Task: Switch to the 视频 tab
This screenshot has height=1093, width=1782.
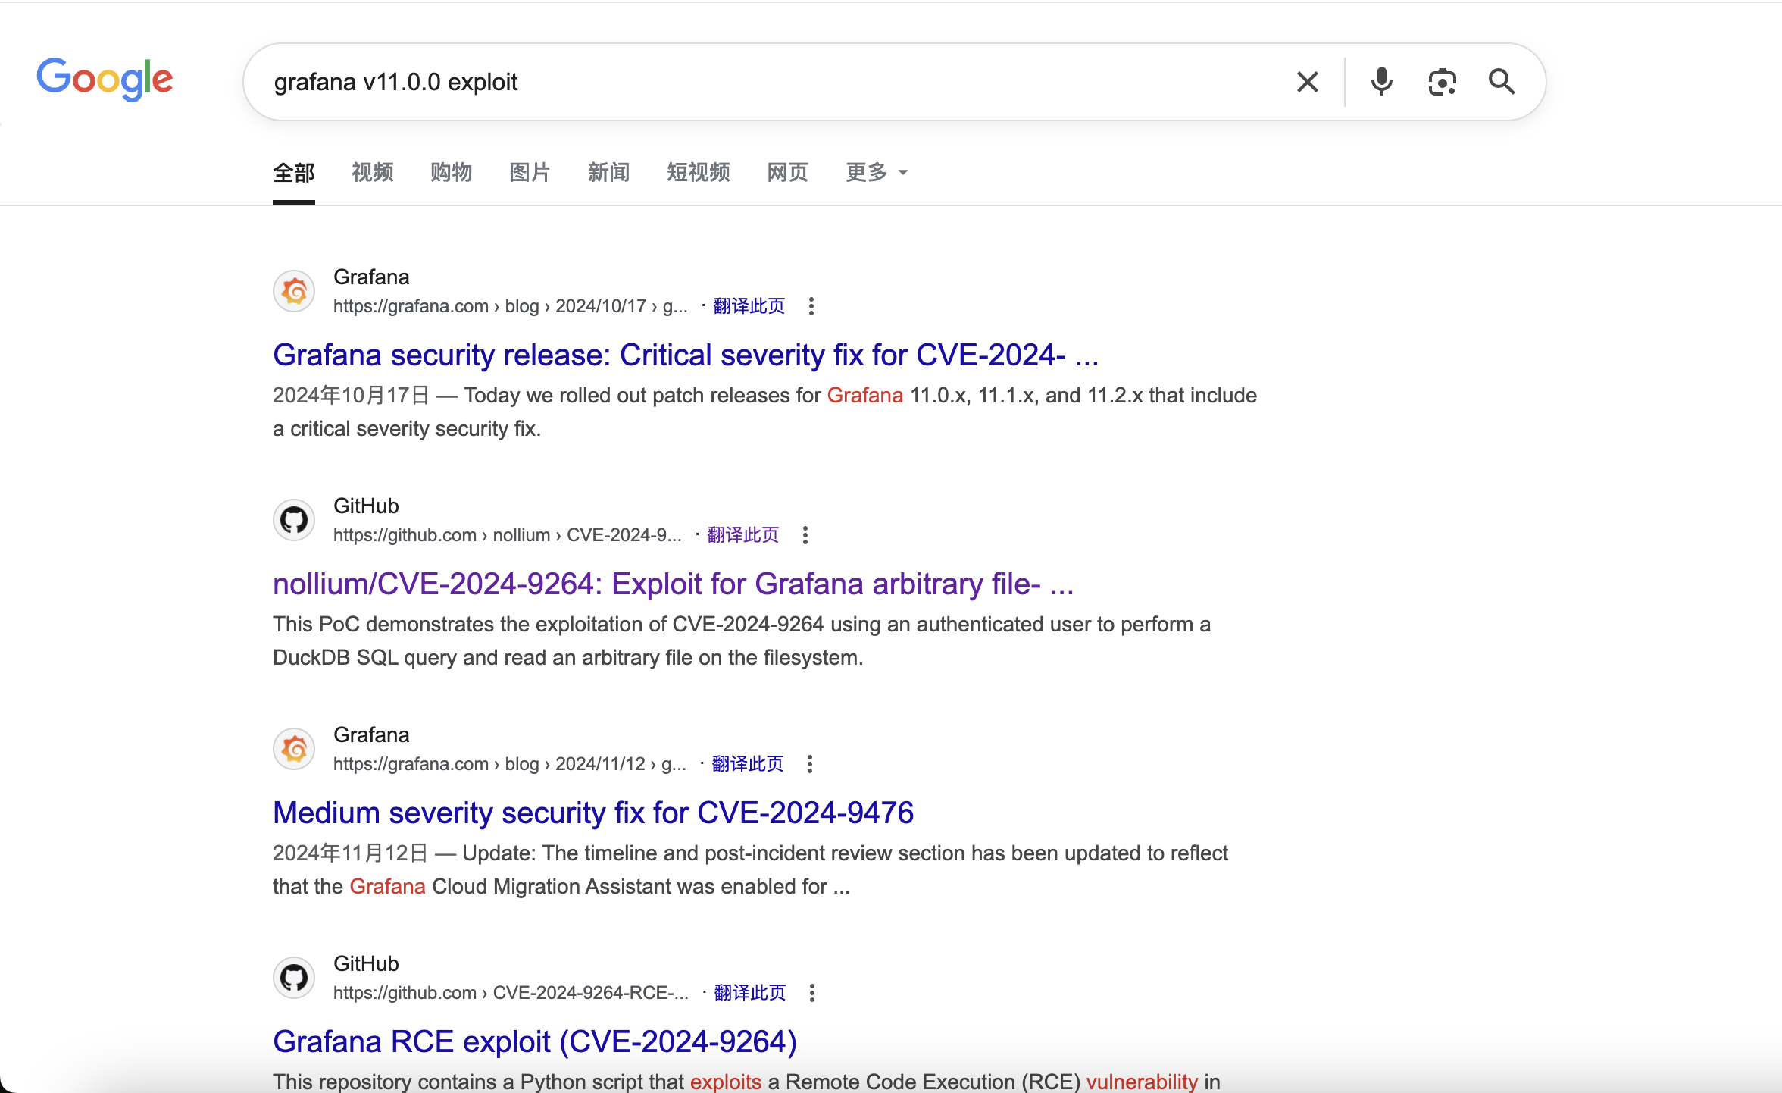Action: coord(372,173)
